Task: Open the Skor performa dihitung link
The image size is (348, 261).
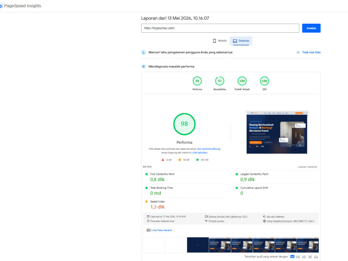Action: 208,149
